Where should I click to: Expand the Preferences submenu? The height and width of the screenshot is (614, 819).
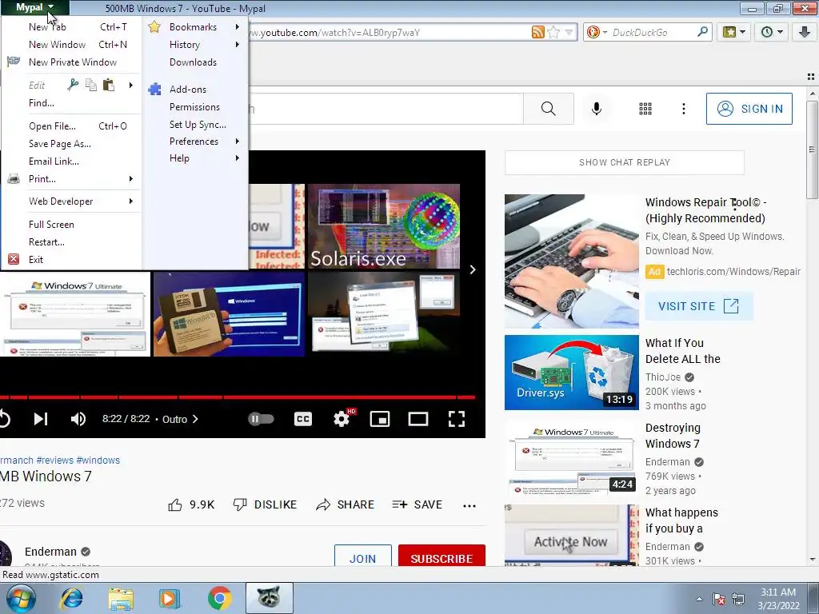pos(195,142)
